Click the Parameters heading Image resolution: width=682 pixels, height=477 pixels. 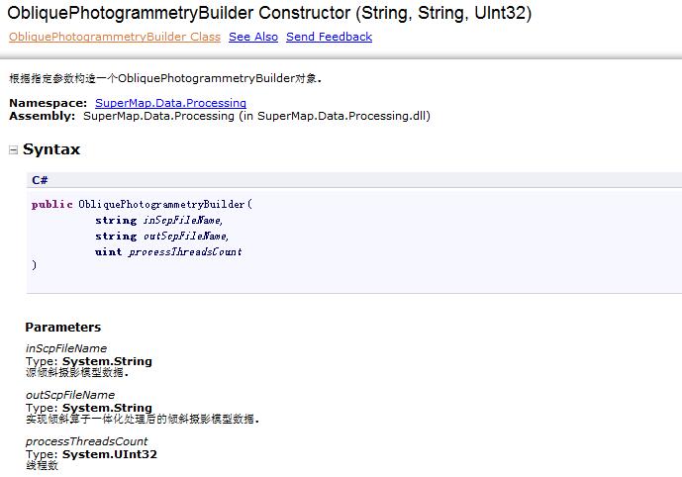(x=63, y=327)
